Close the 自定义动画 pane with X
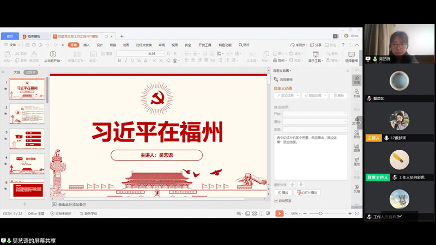This screenshot has height=245, width=436. (348, 71)
